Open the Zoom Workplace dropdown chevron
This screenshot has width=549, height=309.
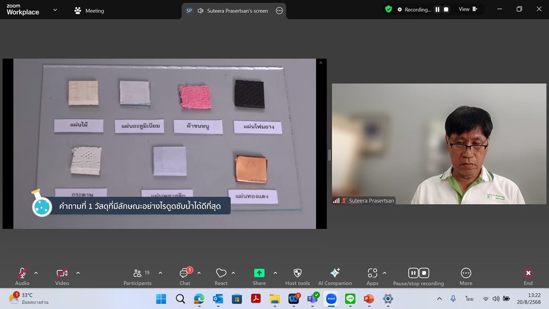(55, 10)
